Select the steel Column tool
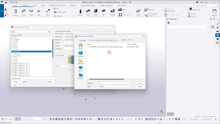Viewport: 220px width, 124px height. click(x=16, y=12)
